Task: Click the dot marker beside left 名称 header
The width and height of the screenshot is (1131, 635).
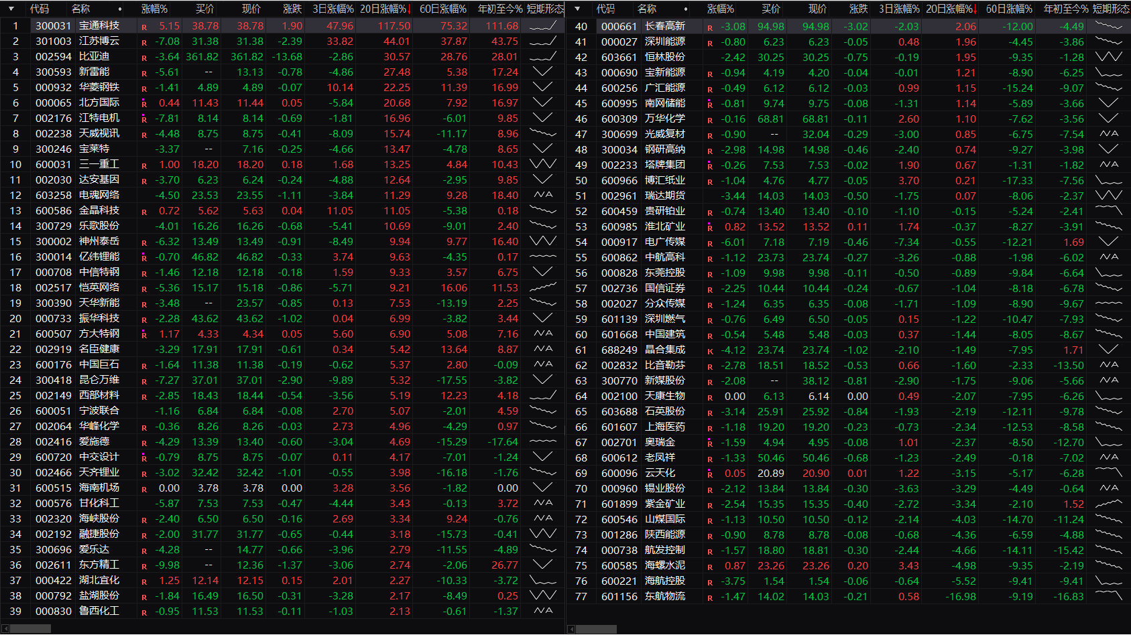Action: click(x=120, y=9)
